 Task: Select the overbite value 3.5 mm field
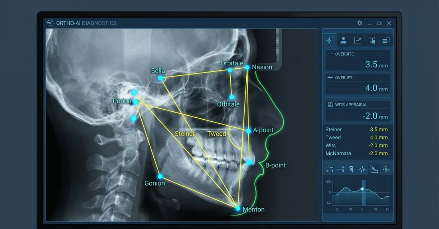(x=358, y=64)
